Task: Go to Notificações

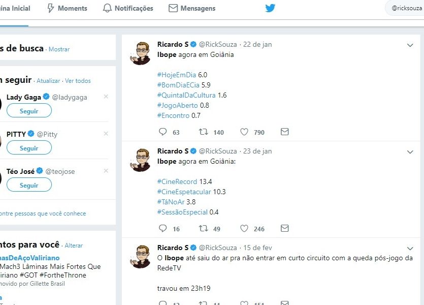Action: 127,8
